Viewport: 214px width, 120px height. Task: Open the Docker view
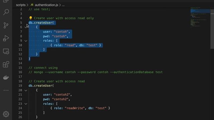(x=6, y=77)
